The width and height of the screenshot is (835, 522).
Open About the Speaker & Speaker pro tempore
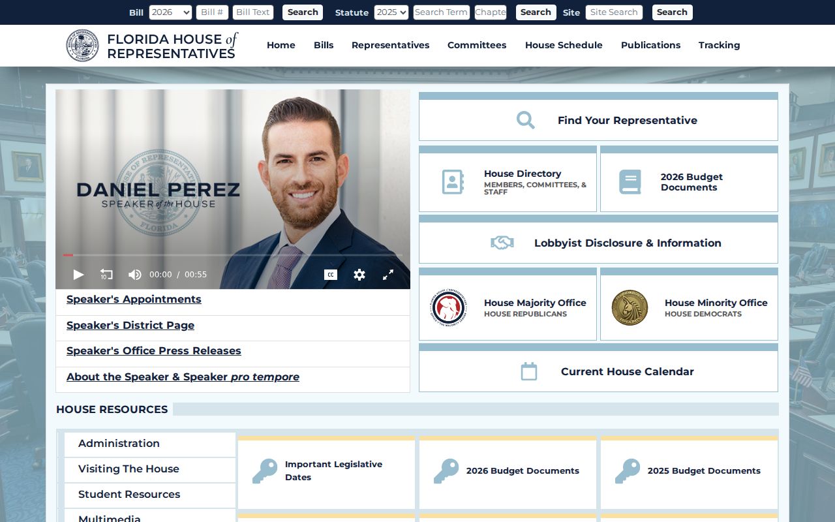click(183, 377)
